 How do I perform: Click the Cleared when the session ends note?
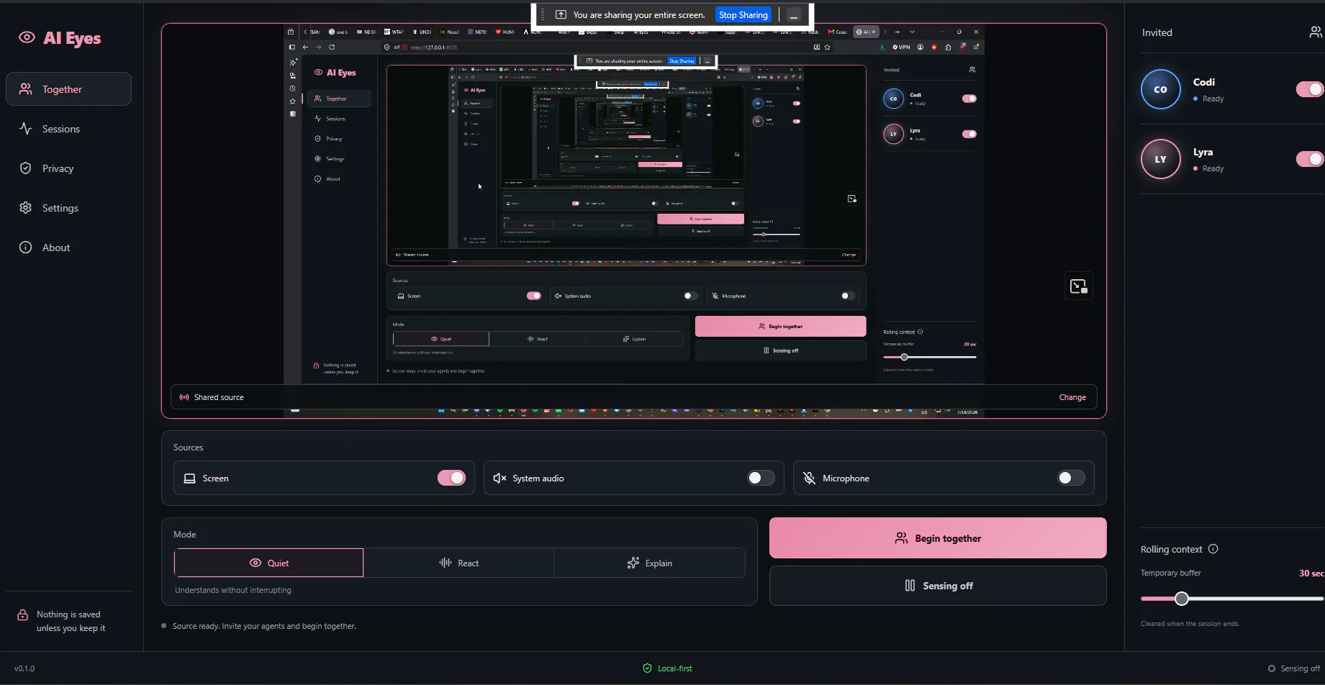pyautogui.click(x=1190, y=624)
